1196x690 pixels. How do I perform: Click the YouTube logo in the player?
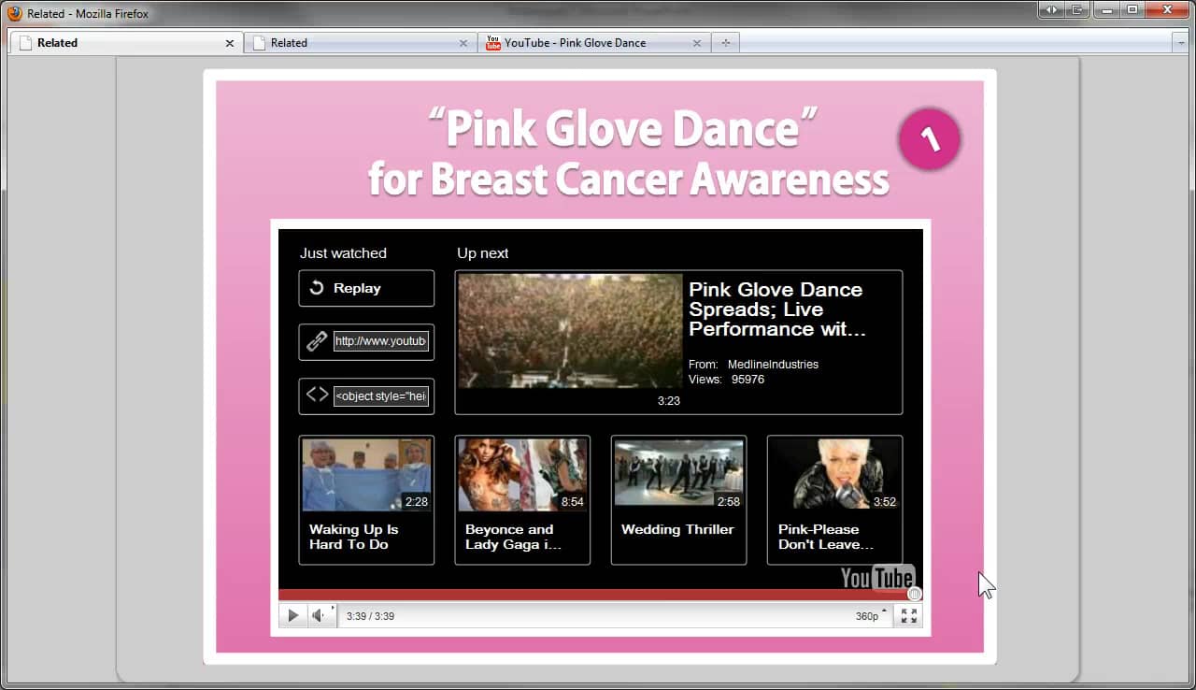point(876,577)
